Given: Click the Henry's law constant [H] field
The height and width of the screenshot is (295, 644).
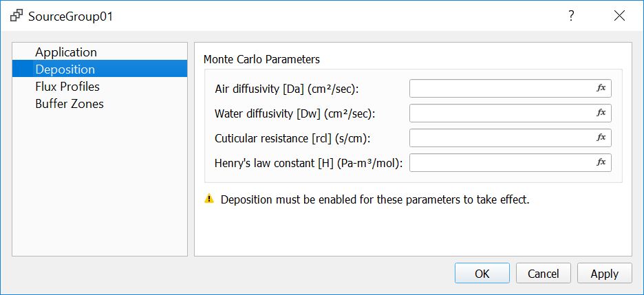Looking at the screenshot, I should point(501,162).
